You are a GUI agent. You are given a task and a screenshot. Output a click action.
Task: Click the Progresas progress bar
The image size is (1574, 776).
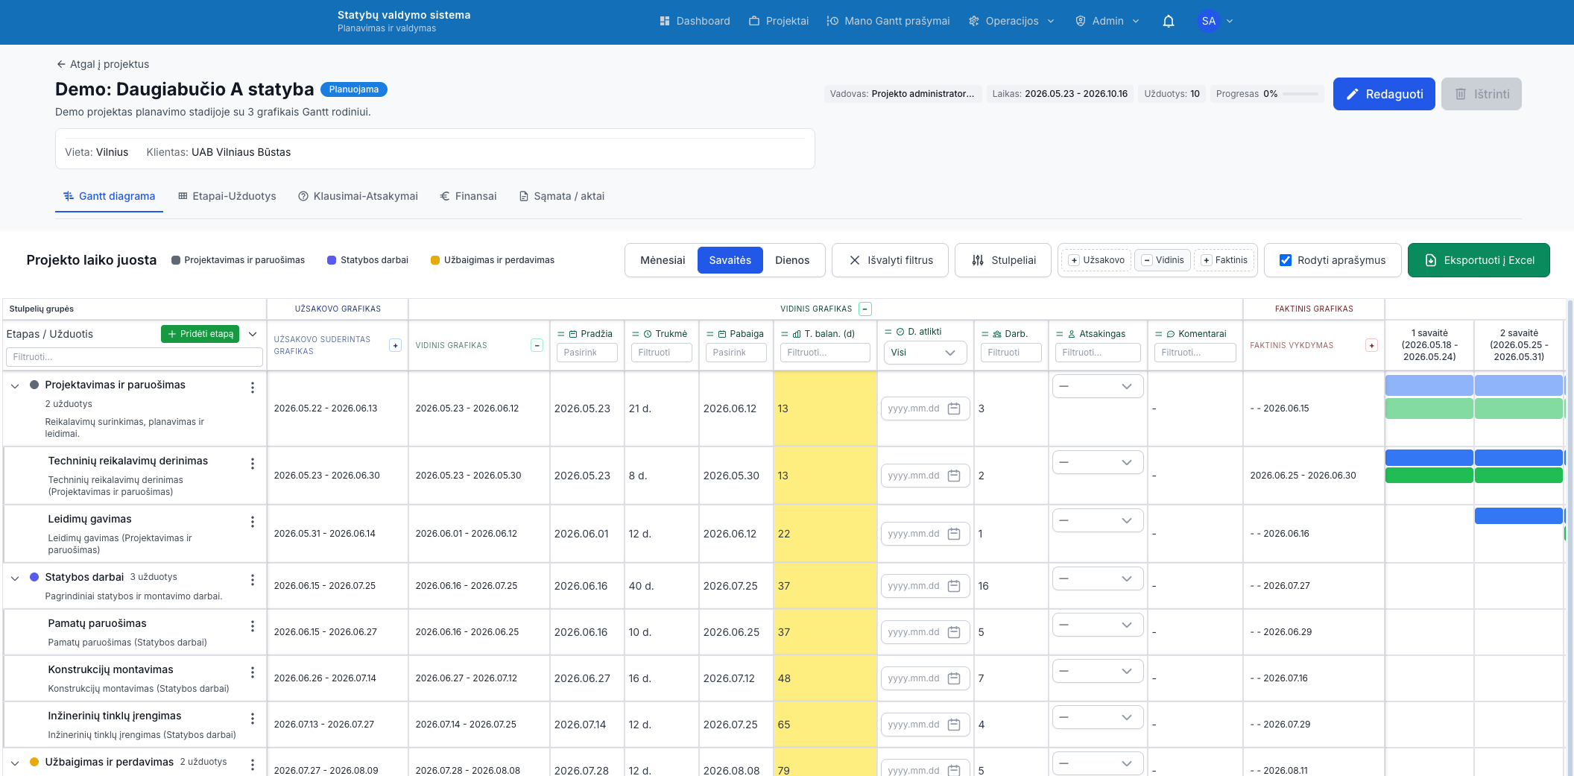[1300, 94]
